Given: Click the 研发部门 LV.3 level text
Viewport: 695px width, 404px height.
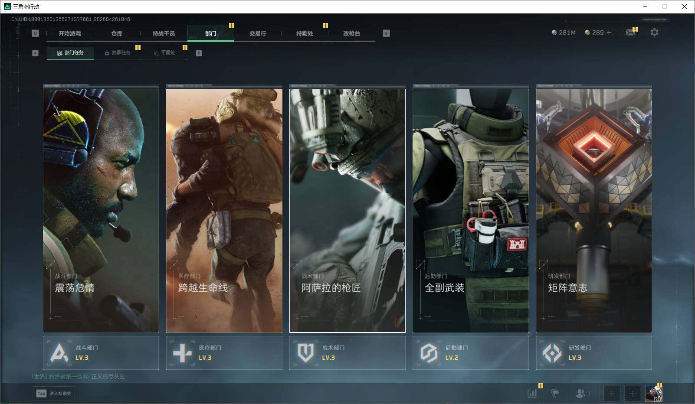Looking at the screenshot, I should (x=575, y=358).
